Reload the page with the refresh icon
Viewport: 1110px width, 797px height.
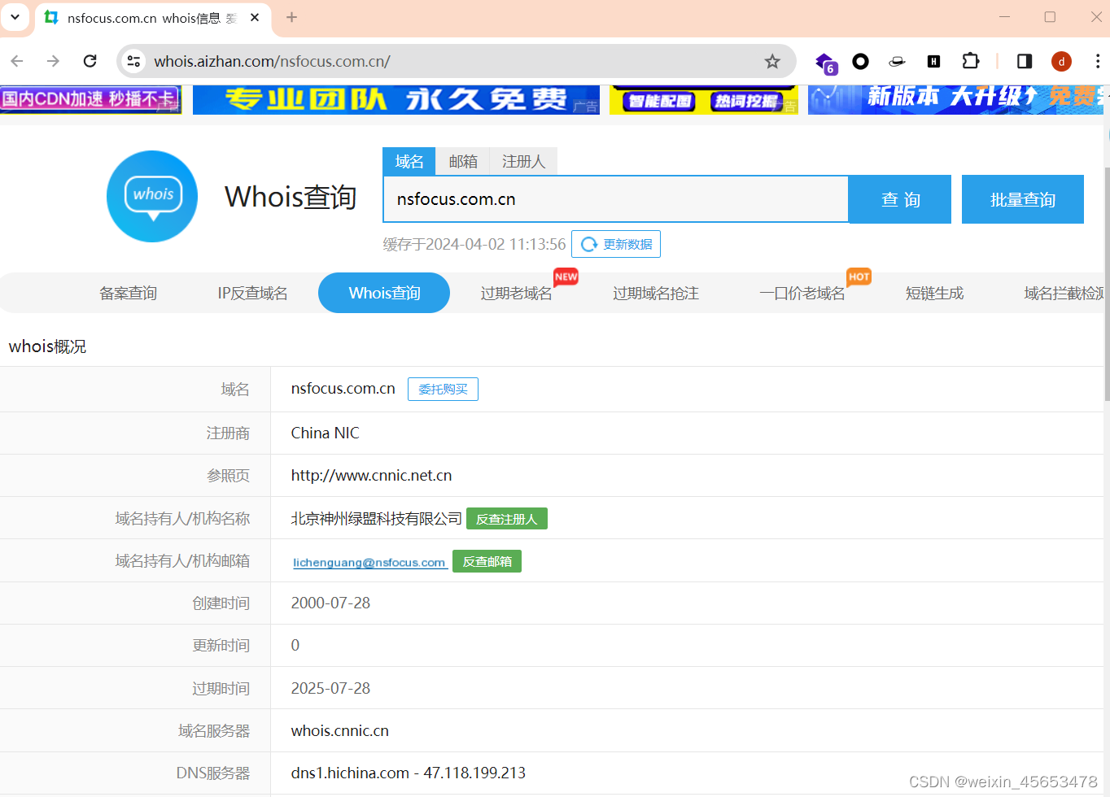90,61
